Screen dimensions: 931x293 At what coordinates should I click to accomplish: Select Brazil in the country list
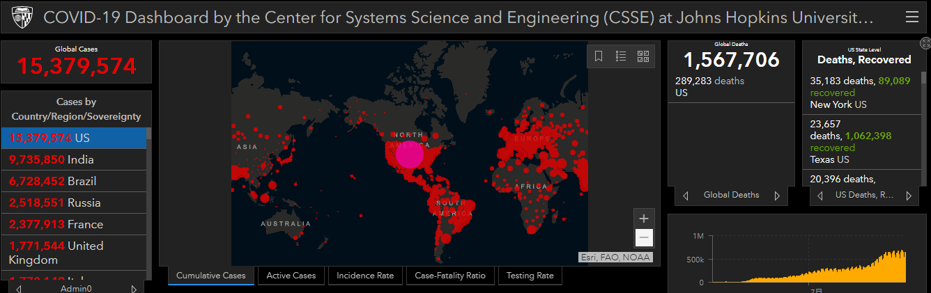[x=74, y=181]
